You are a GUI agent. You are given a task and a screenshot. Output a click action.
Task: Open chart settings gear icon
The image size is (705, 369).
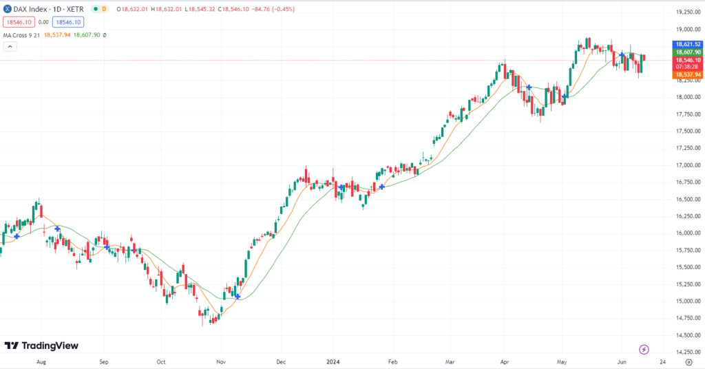tap(688, 362)
